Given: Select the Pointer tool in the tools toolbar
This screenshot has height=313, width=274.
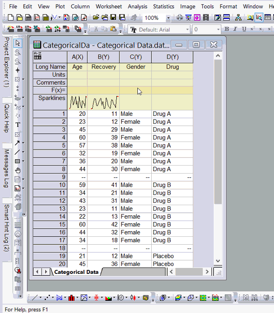Looking at the screenshot, I should [18, 43].
